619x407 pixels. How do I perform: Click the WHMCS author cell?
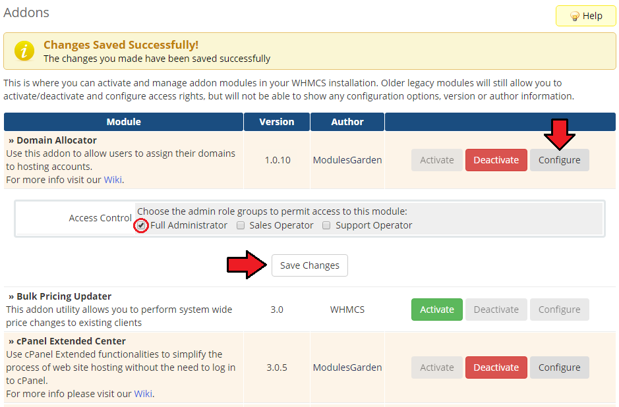[347, 310]
